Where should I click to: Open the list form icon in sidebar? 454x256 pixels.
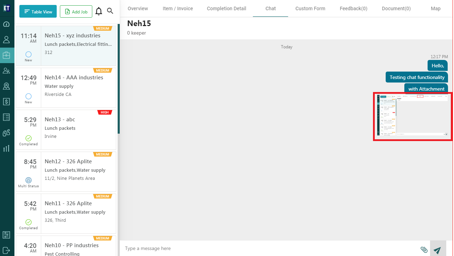6,117
